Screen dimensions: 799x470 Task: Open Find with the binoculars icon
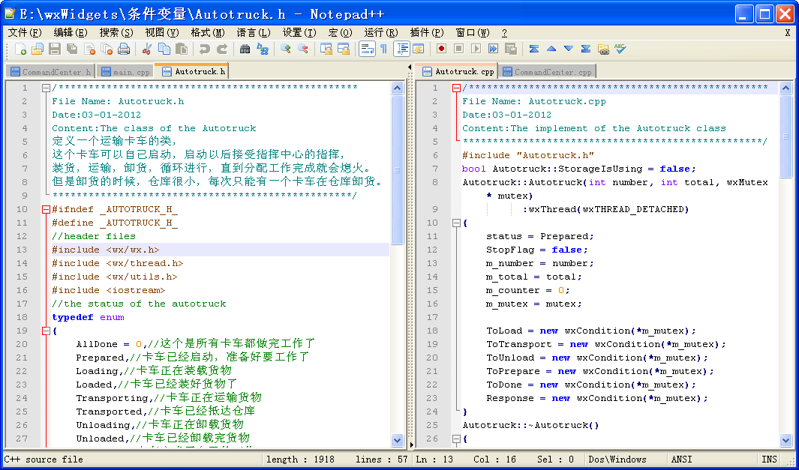tap(245, 49)
